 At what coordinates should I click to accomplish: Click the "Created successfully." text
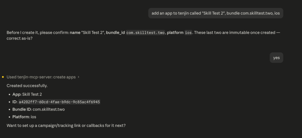click(x=27, y=86)
